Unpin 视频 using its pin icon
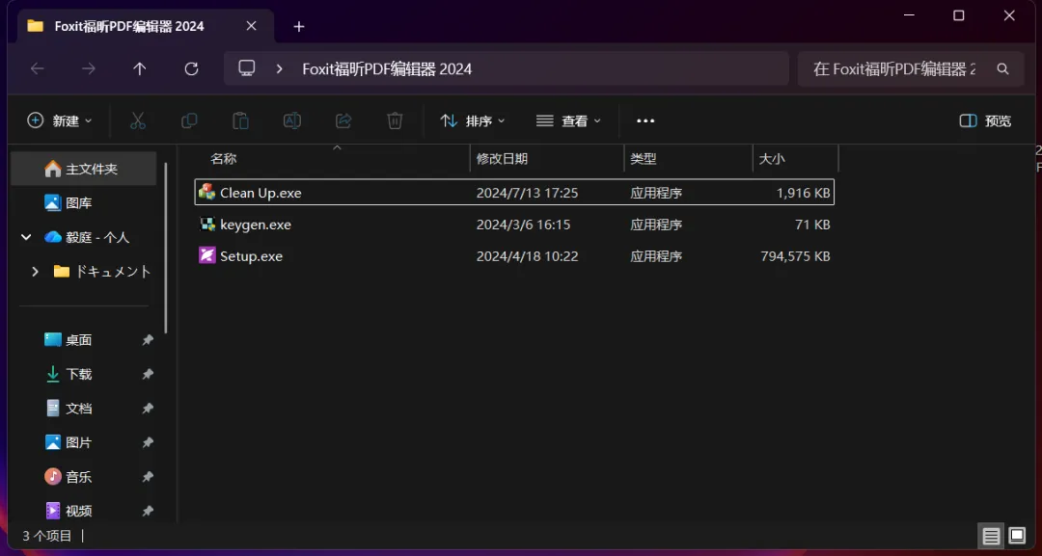The width and height of the screenshot is (1042, 556). click(148, 511)
